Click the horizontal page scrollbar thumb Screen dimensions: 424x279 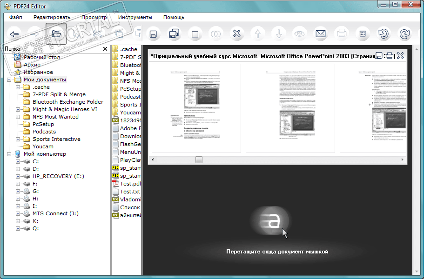(199, 159)
